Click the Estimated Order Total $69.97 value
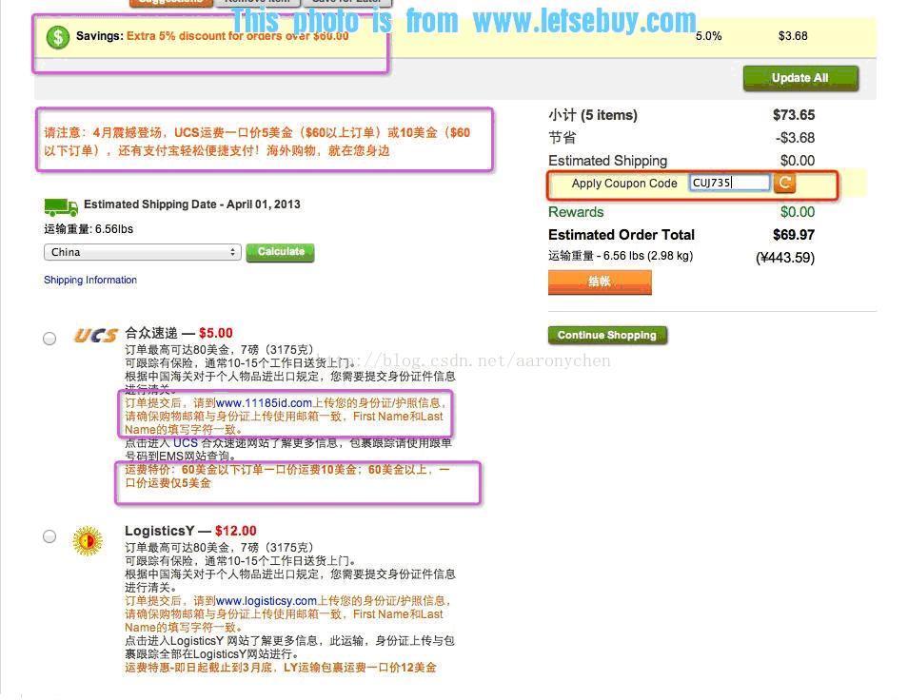 pyautogui.click(x=794, y=235)
